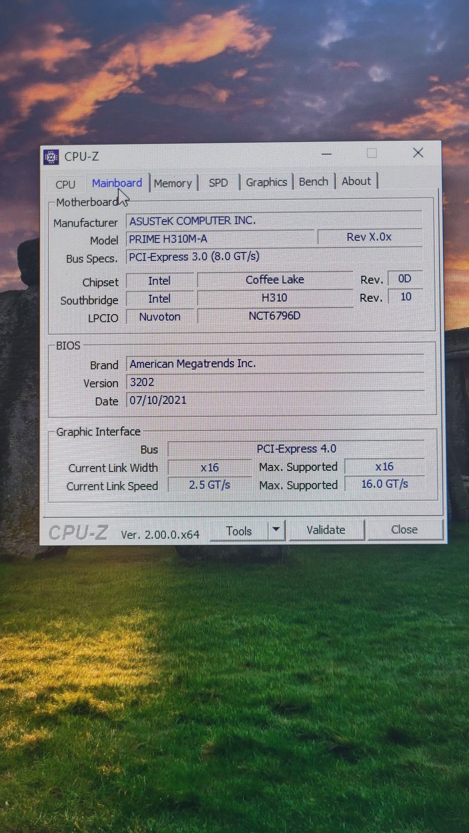
Task: Click the ASUSTeK COMPUTER INC. manufacturer field
Action: click(274, 220)
